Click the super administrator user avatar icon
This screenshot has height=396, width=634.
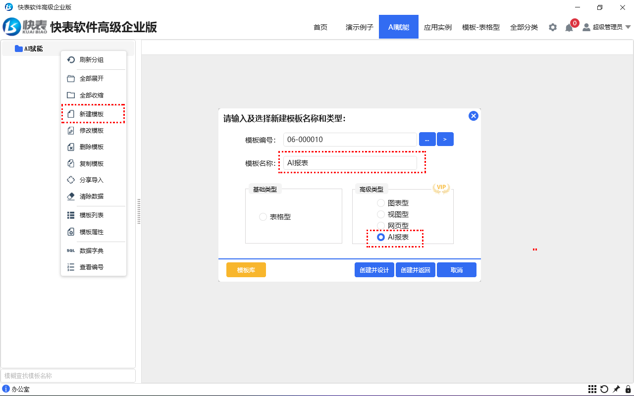pyautogui.click(x=586, y=27)
